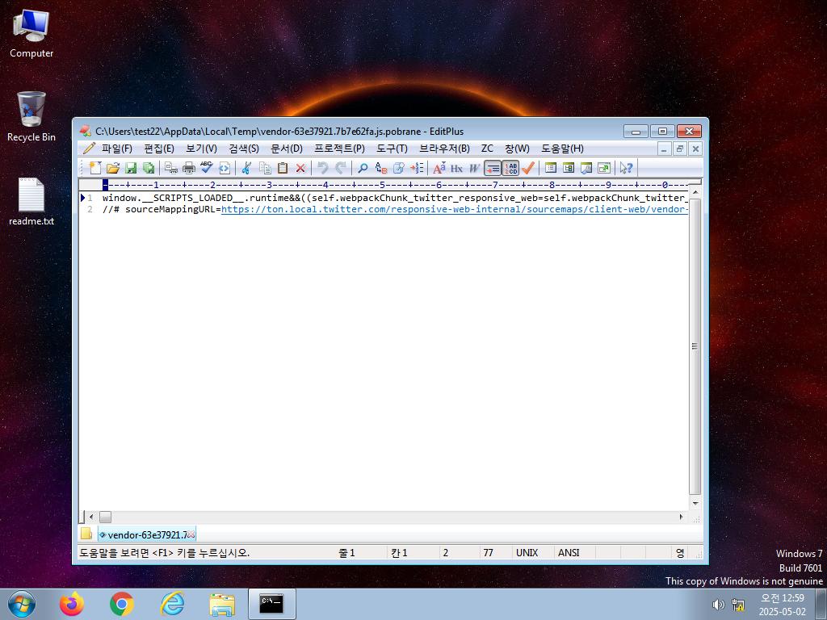
Task: Close the vendor-63e37921 document tab
Action: click(191, 534)
